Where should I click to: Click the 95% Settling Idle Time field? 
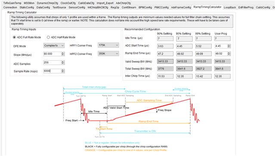pos(184,39)
